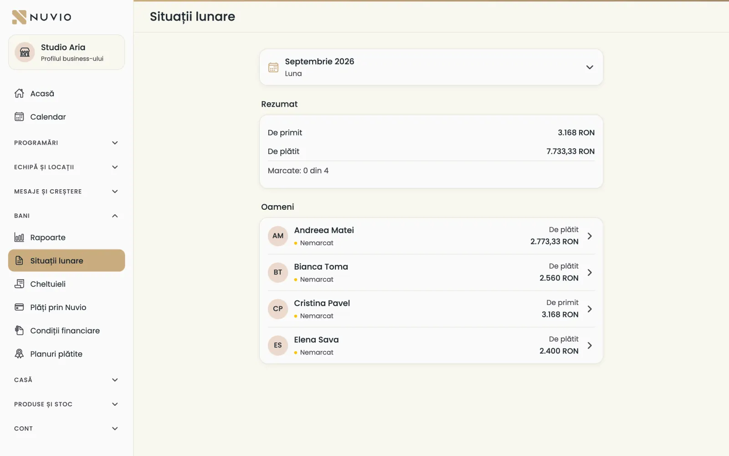
Task: Click the chevron on Elena Sava row
Action: point(590,345)
